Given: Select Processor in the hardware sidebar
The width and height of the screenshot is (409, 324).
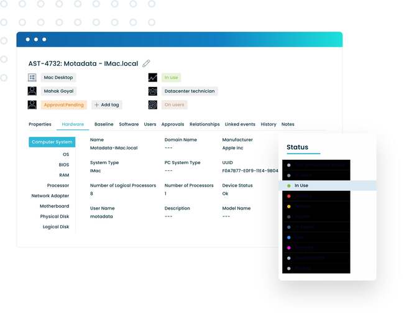Looking at the screenshot, I should (58, 185).
